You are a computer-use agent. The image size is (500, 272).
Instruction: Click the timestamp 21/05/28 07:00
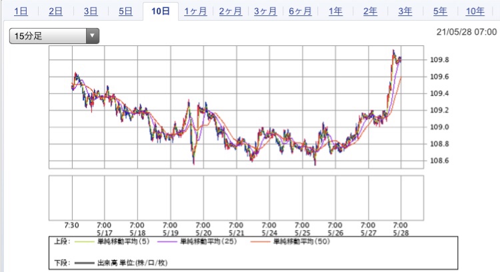coord(467,32)
